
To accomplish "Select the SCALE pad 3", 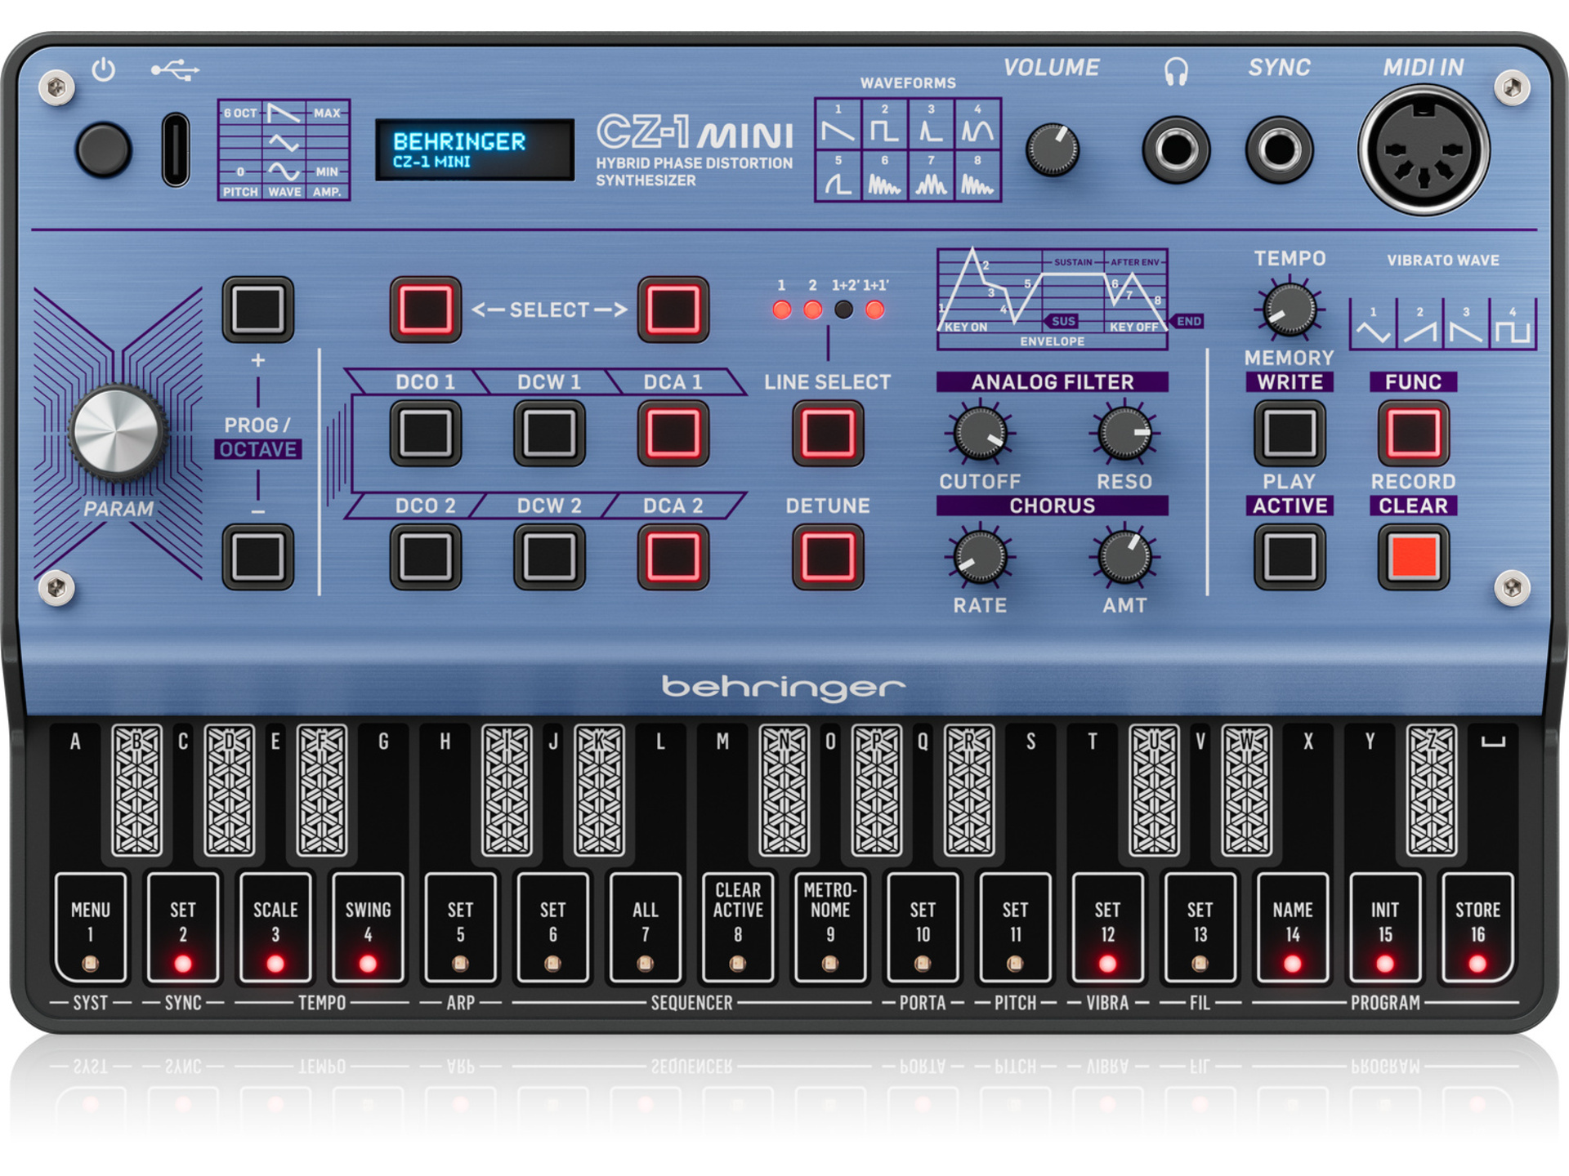I will tap(275, 927).
